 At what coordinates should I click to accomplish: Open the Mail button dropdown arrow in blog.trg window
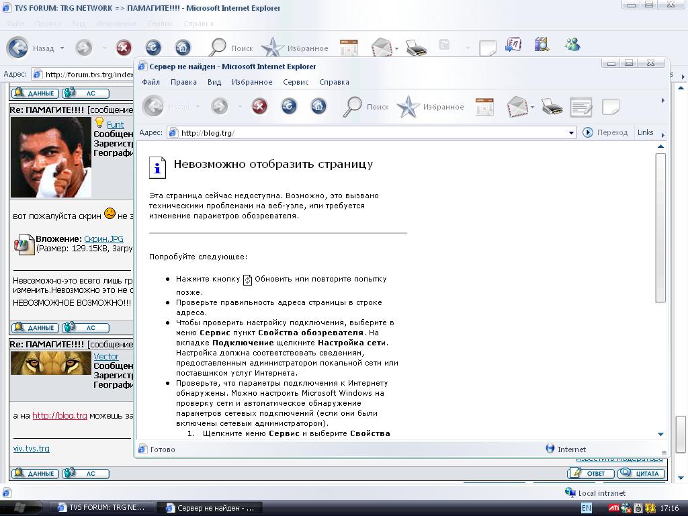[532, 107]
